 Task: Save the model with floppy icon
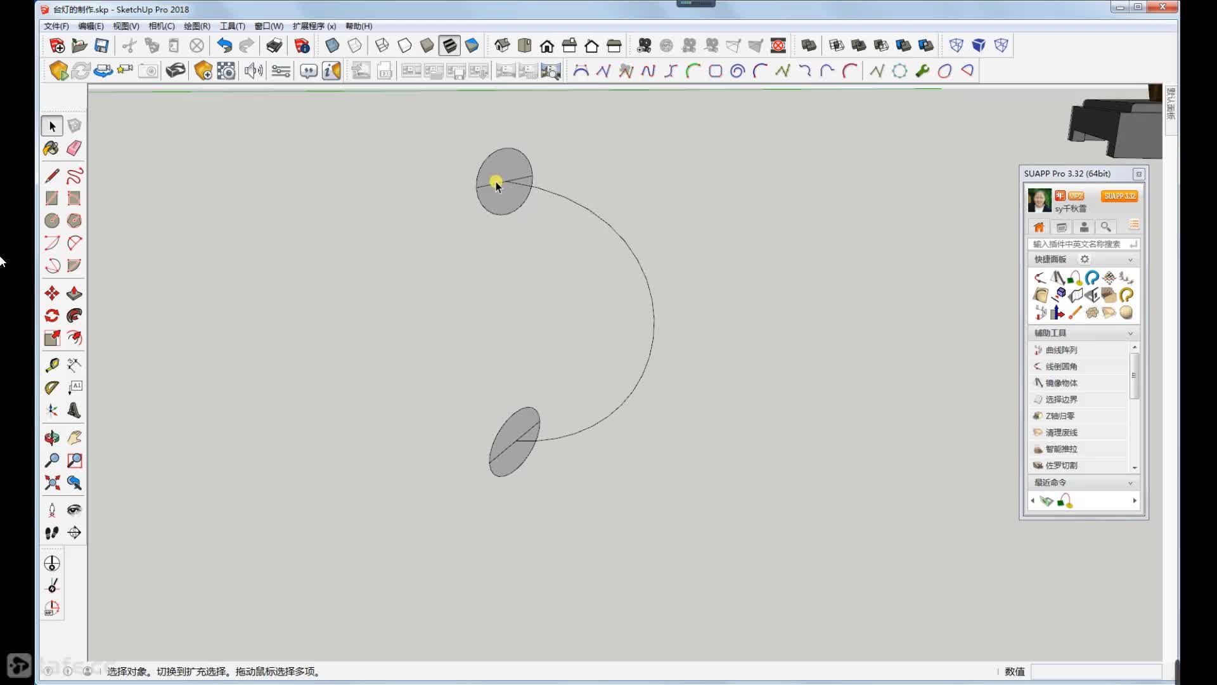tap(101, 46)
